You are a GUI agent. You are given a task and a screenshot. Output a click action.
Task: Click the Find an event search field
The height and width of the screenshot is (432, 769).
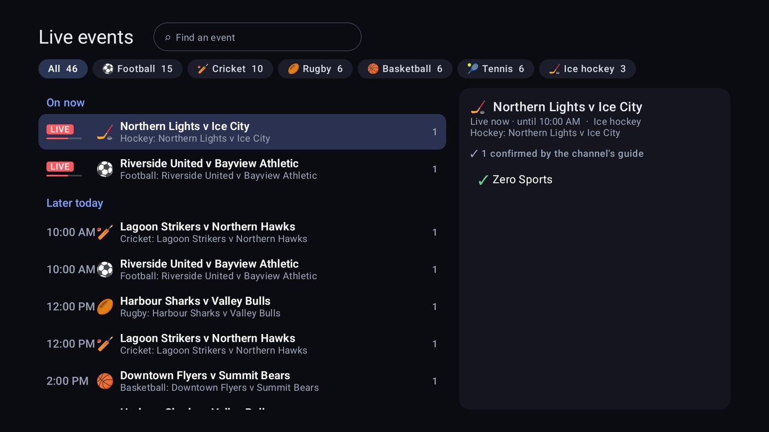click(257, 37)
